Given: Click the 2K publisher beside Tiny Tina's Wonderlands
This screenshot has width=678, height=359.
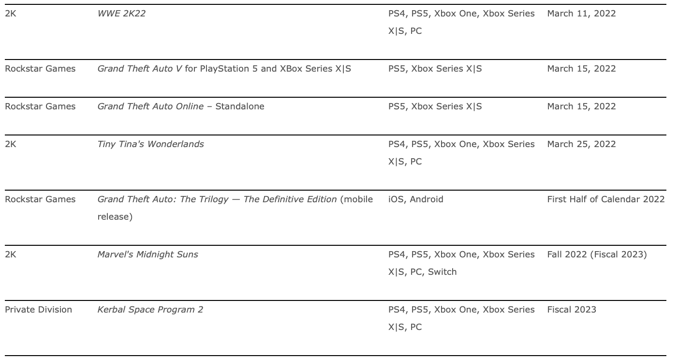Looking at the screenshot, I should coord(10,144).
